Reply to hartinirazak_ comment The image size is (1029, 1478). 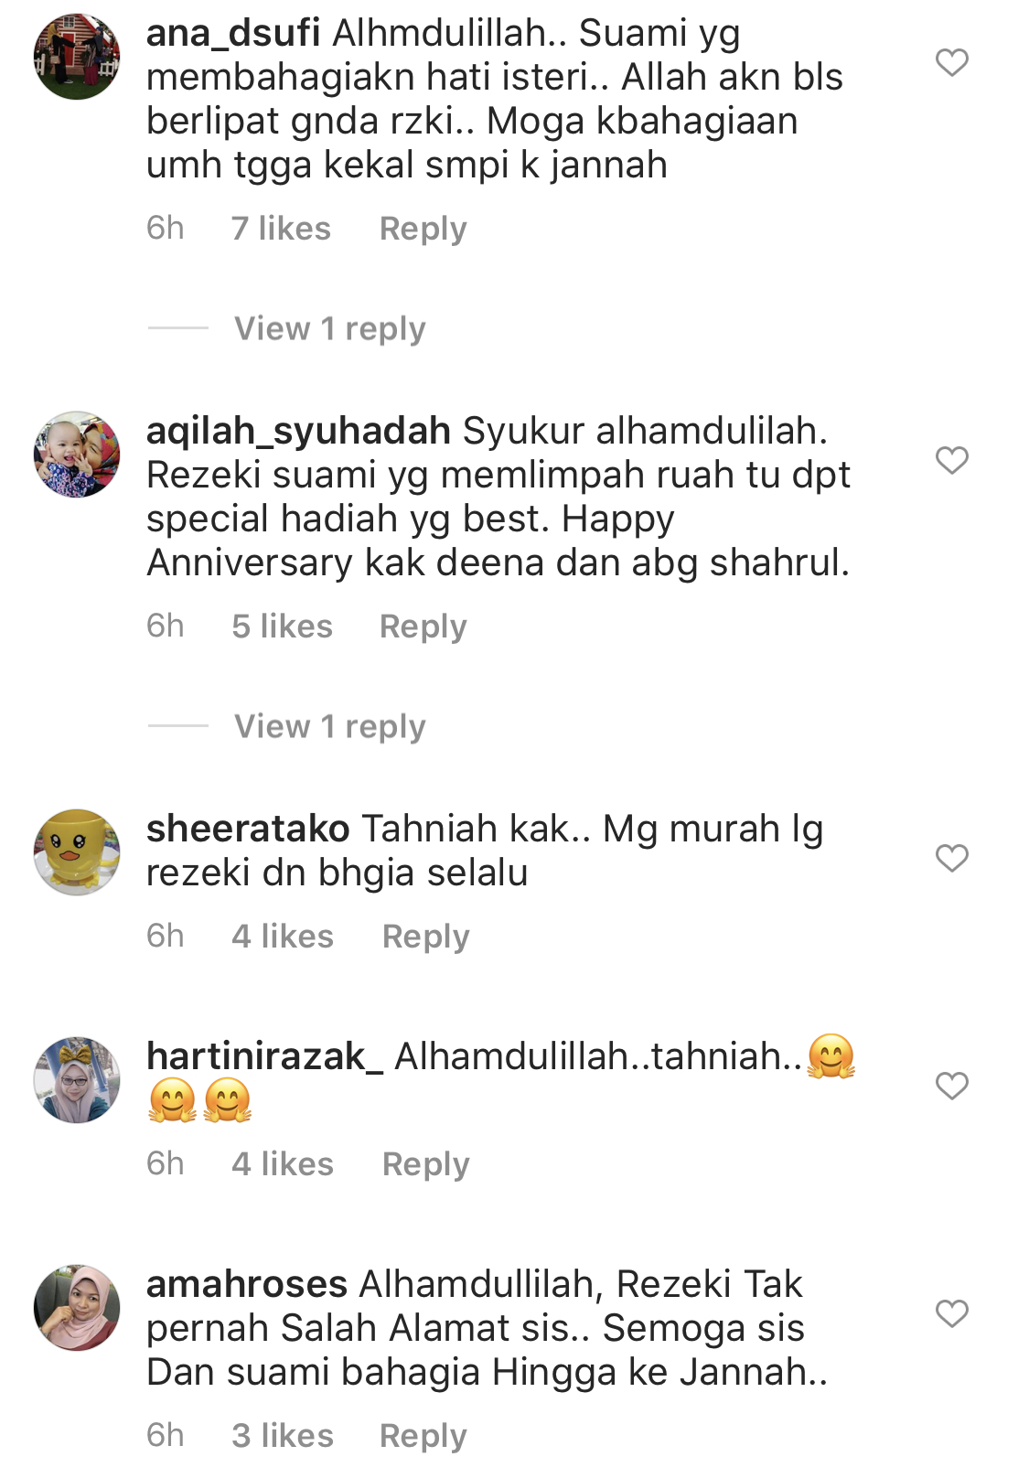click(426, 1164)
